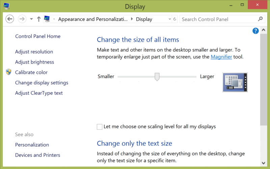
Task: Expand the address bar previous locations dropdown
Action: click(168, 19)
